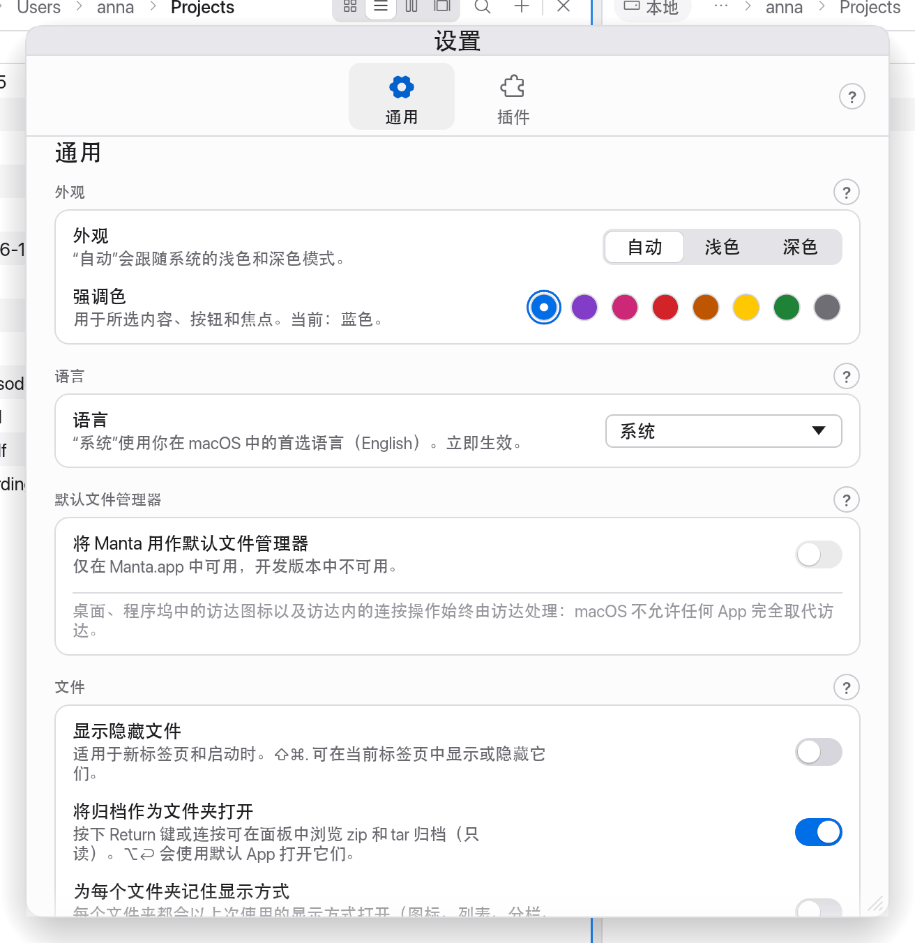Click the plus icon in the background toolbar
915x943 pixels.
click(x=522, y=7)
